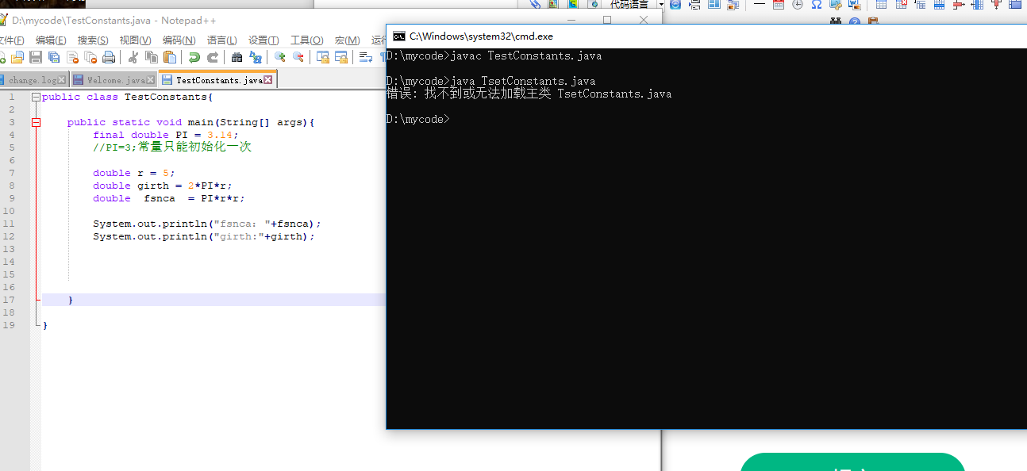Click 'javac TestConstants.java' in cmd window
Viewport: 1027px width, 471px height.
point(525,56)
